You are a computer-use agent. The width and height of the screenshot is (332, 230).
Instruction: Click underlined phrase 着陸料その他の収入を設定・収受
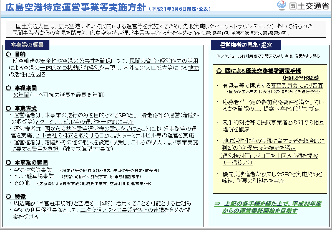[x=84, y=142]
